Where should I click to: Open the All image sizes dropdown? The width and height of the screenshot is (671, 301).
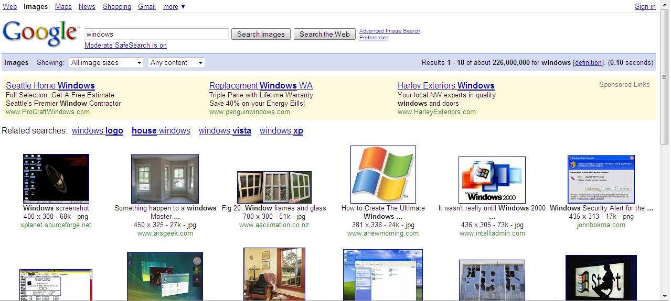pyautogui.click(x=106, y=62)
